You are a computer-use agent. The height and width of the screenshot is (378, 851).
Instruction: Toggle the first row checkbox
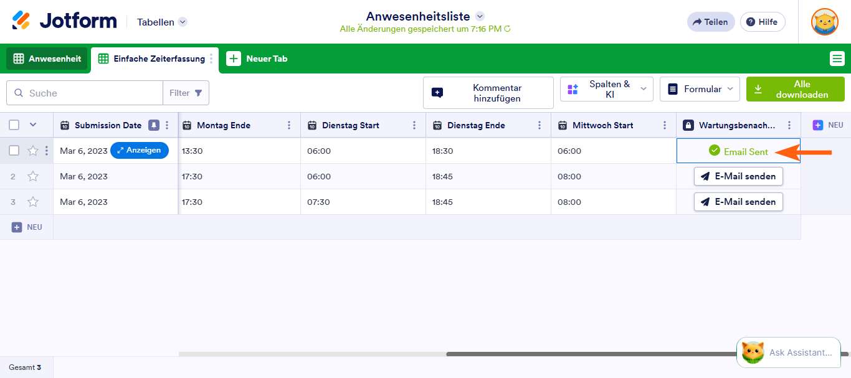[14, 150]
